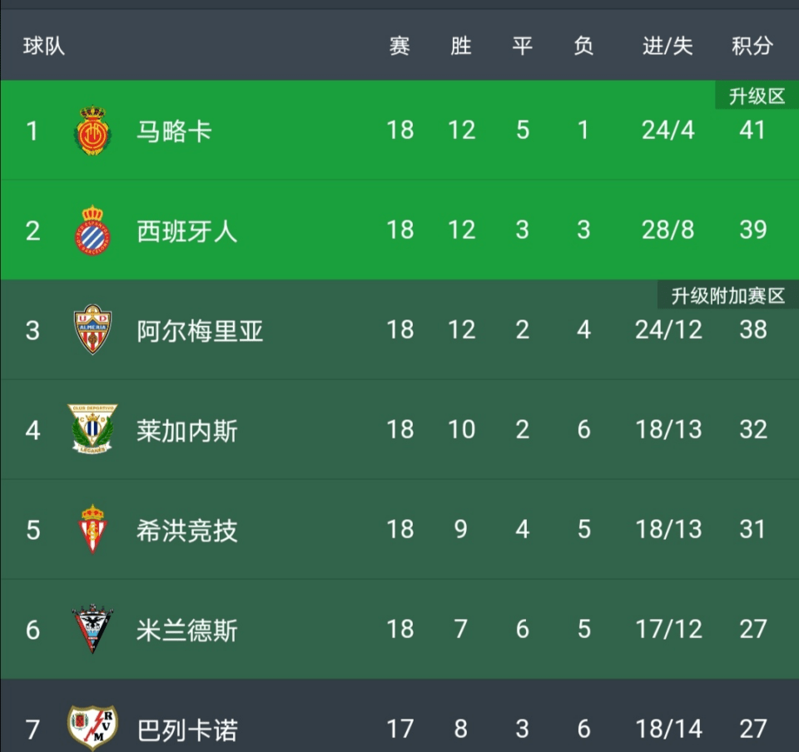The image size is (799, 752).
Task: Click the Rayo Vallecano (巴列卡诺) crest
Action: (x=92, y=729)
